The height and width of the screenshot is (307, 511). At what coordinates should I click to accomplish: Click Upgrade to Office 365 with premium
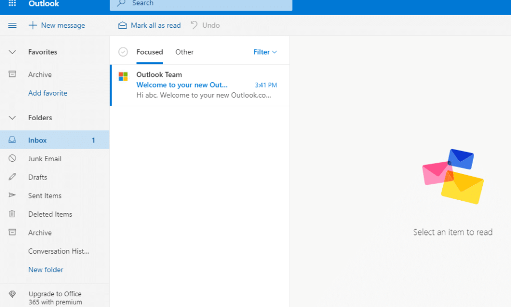point(55,298)
